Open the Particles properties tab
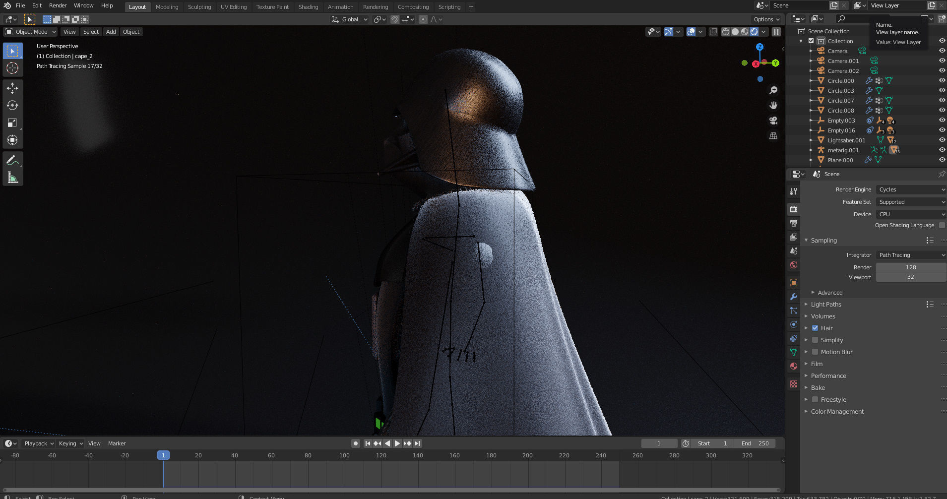Viewport: 947px width, 499px height. click(794, 311)
